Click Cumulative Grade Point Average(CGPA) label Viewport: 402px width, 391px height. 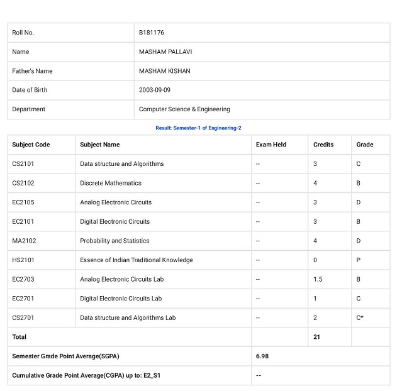86,375
